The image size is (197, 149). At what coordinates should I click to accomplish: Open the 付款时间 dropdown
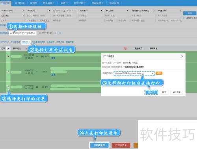pyautogui.click(x=39, y=11)
